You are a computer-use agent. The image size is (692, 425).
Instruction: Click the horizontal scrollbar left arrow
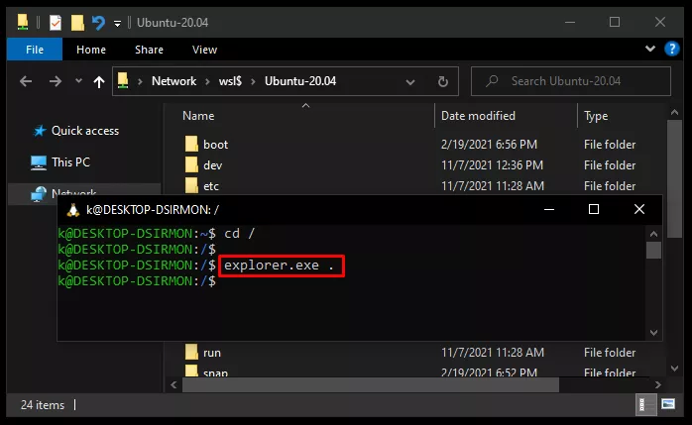173,385
